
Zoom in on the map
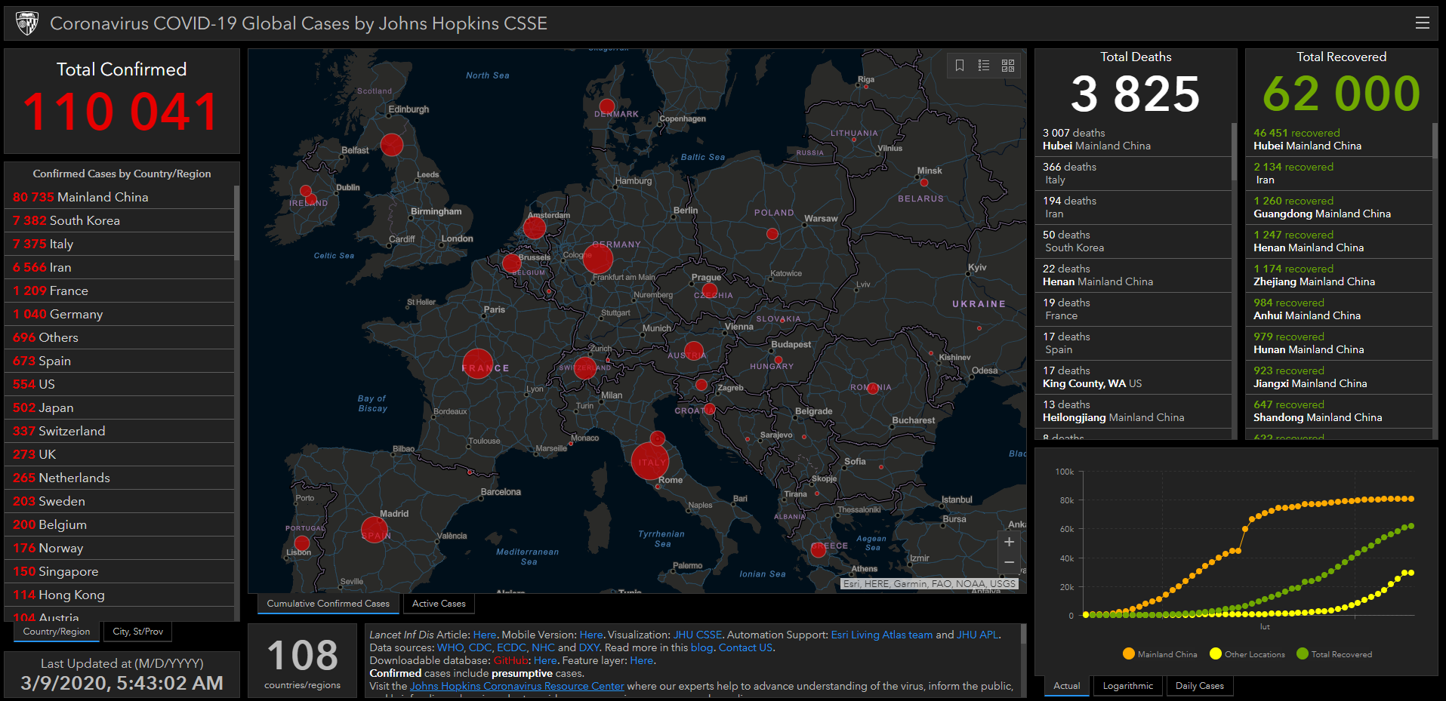click(1009, 542)
